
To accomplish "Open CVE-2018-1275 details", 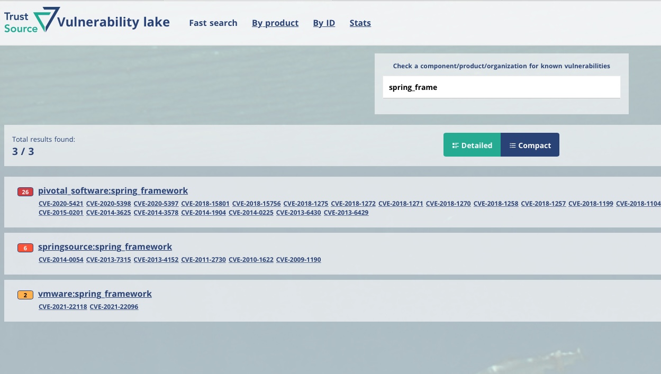I will point(306,204).
